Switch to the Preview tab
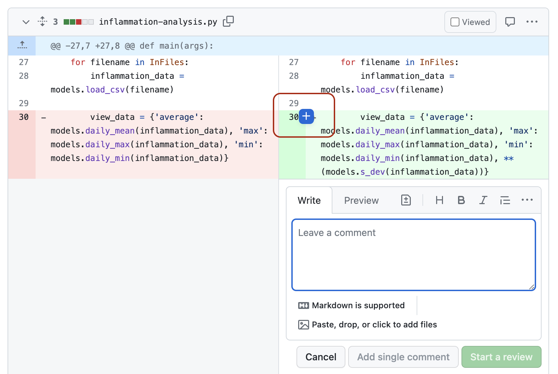The height and width of the screenshot is (374, 558). click(x=361, y=200)
